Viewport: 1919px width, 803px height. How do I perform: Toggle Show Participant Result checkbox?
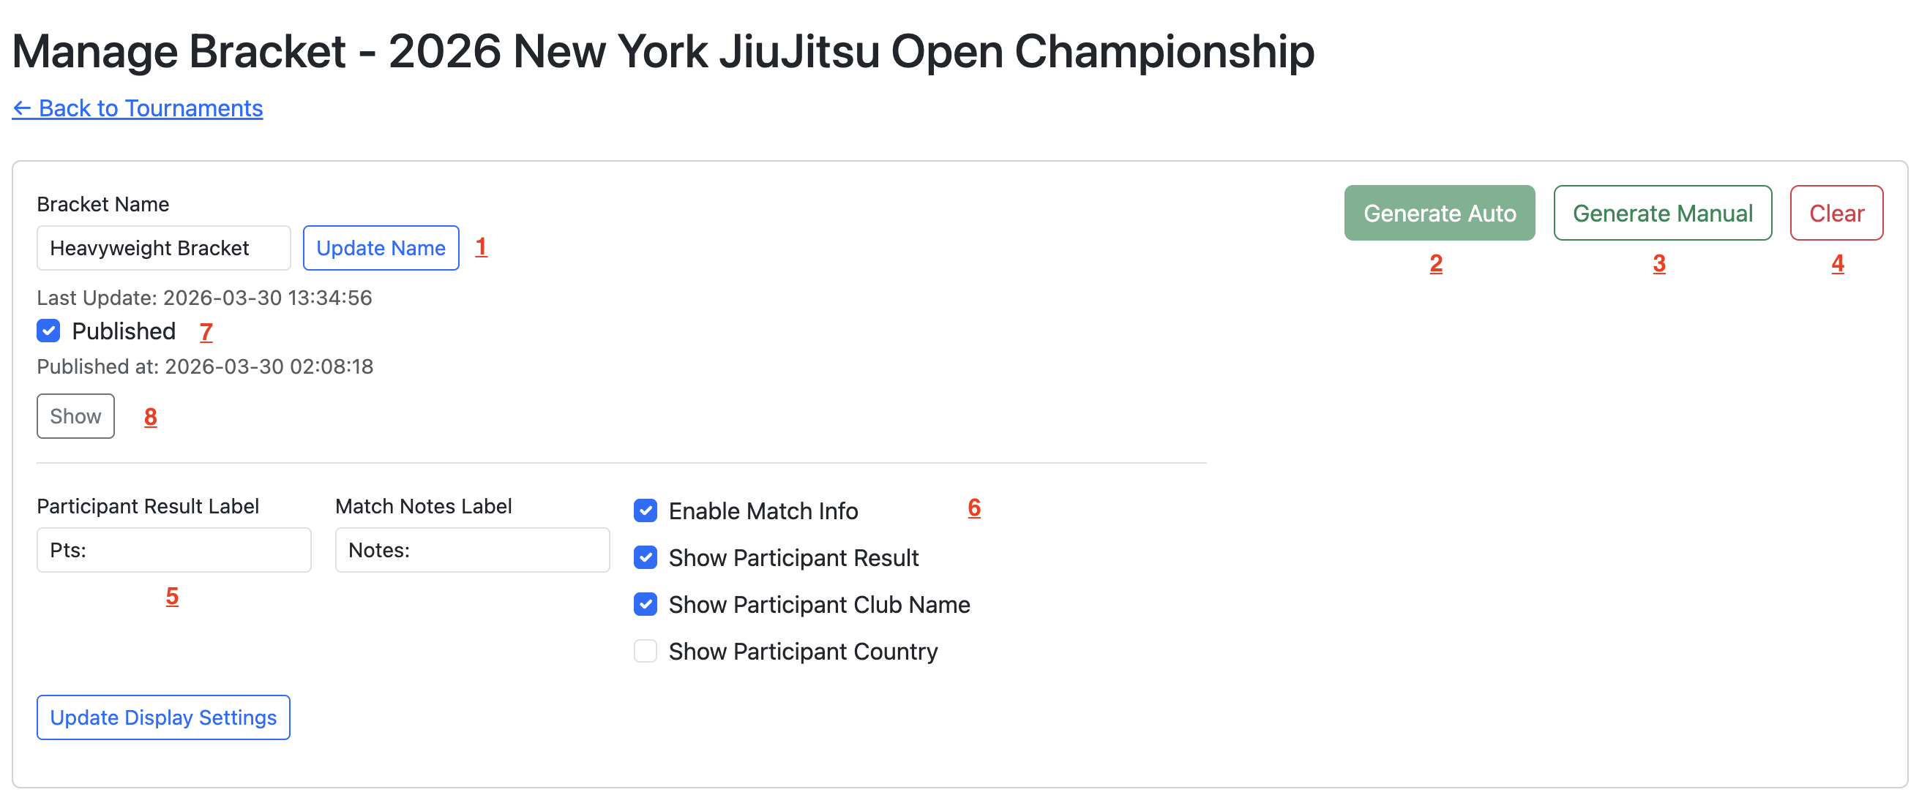[645, 558]
